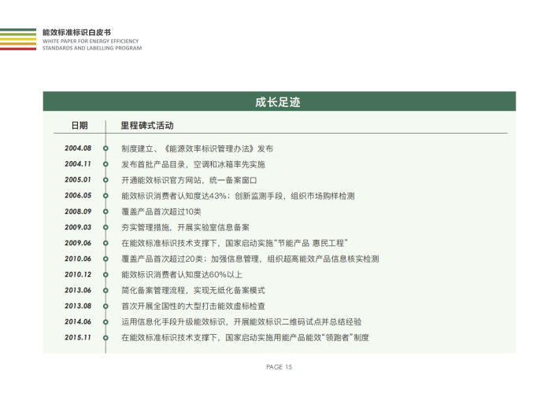Screen dimensions: 559x393
Task: Click the line about 能效标识二维码试点
Action: coord(242,321)
